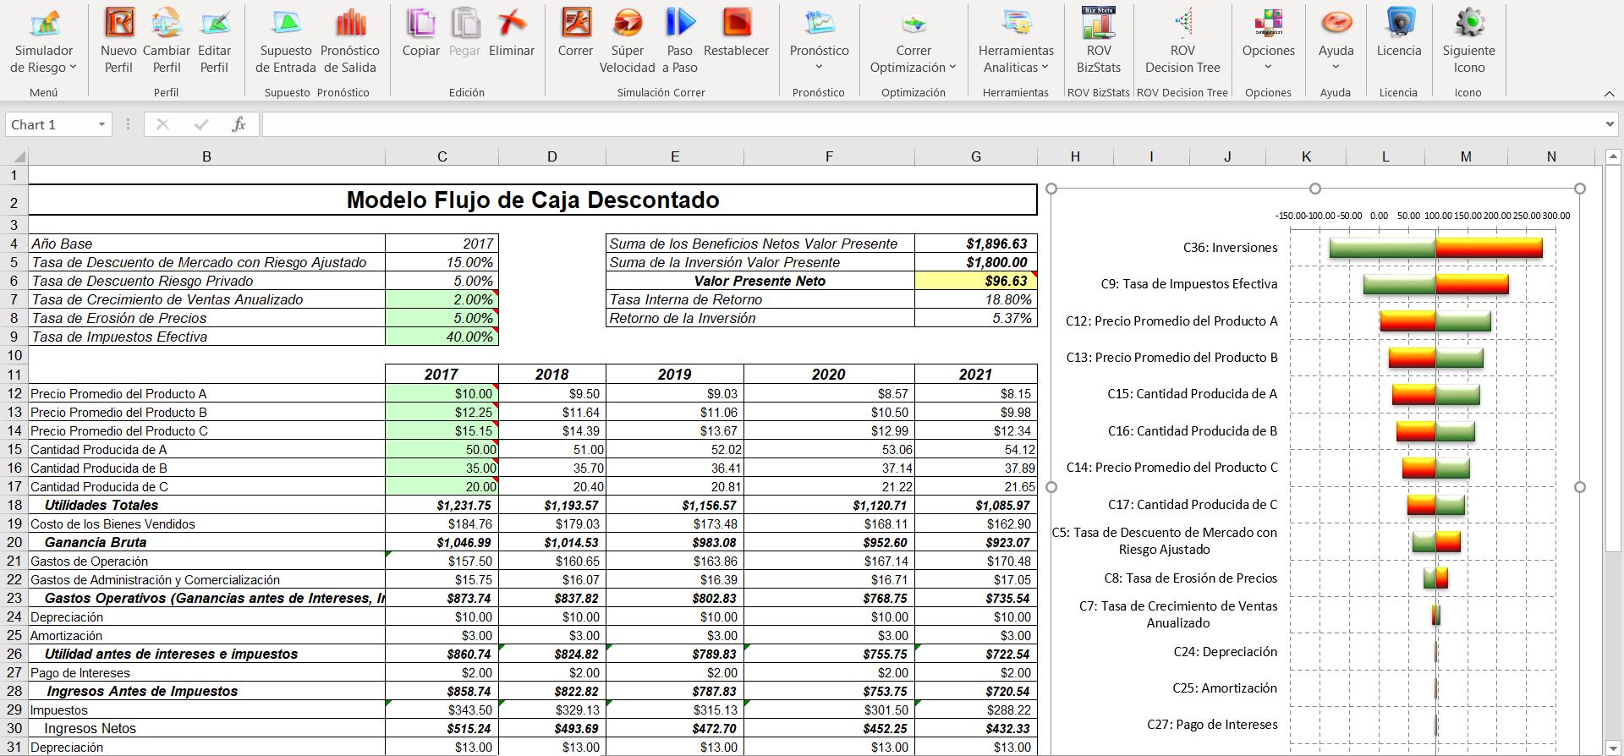Run simulation with the Correr icon
The image size is (1624, 756).
click(x=575, y=34)
